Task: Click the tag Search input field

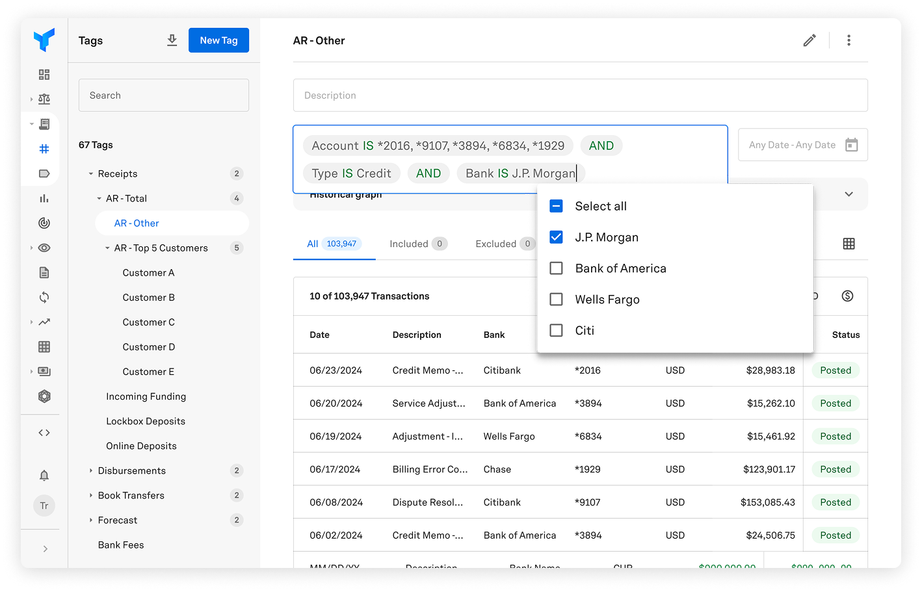Action: click(164, 96)
